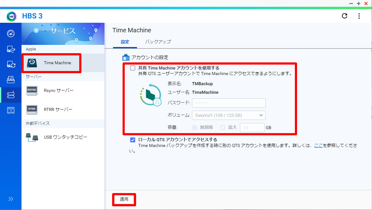Open the Overview gauge icon in sidebar
This screenshot has width=372, height=210.
pyautogui.click(x=11, y=33)
